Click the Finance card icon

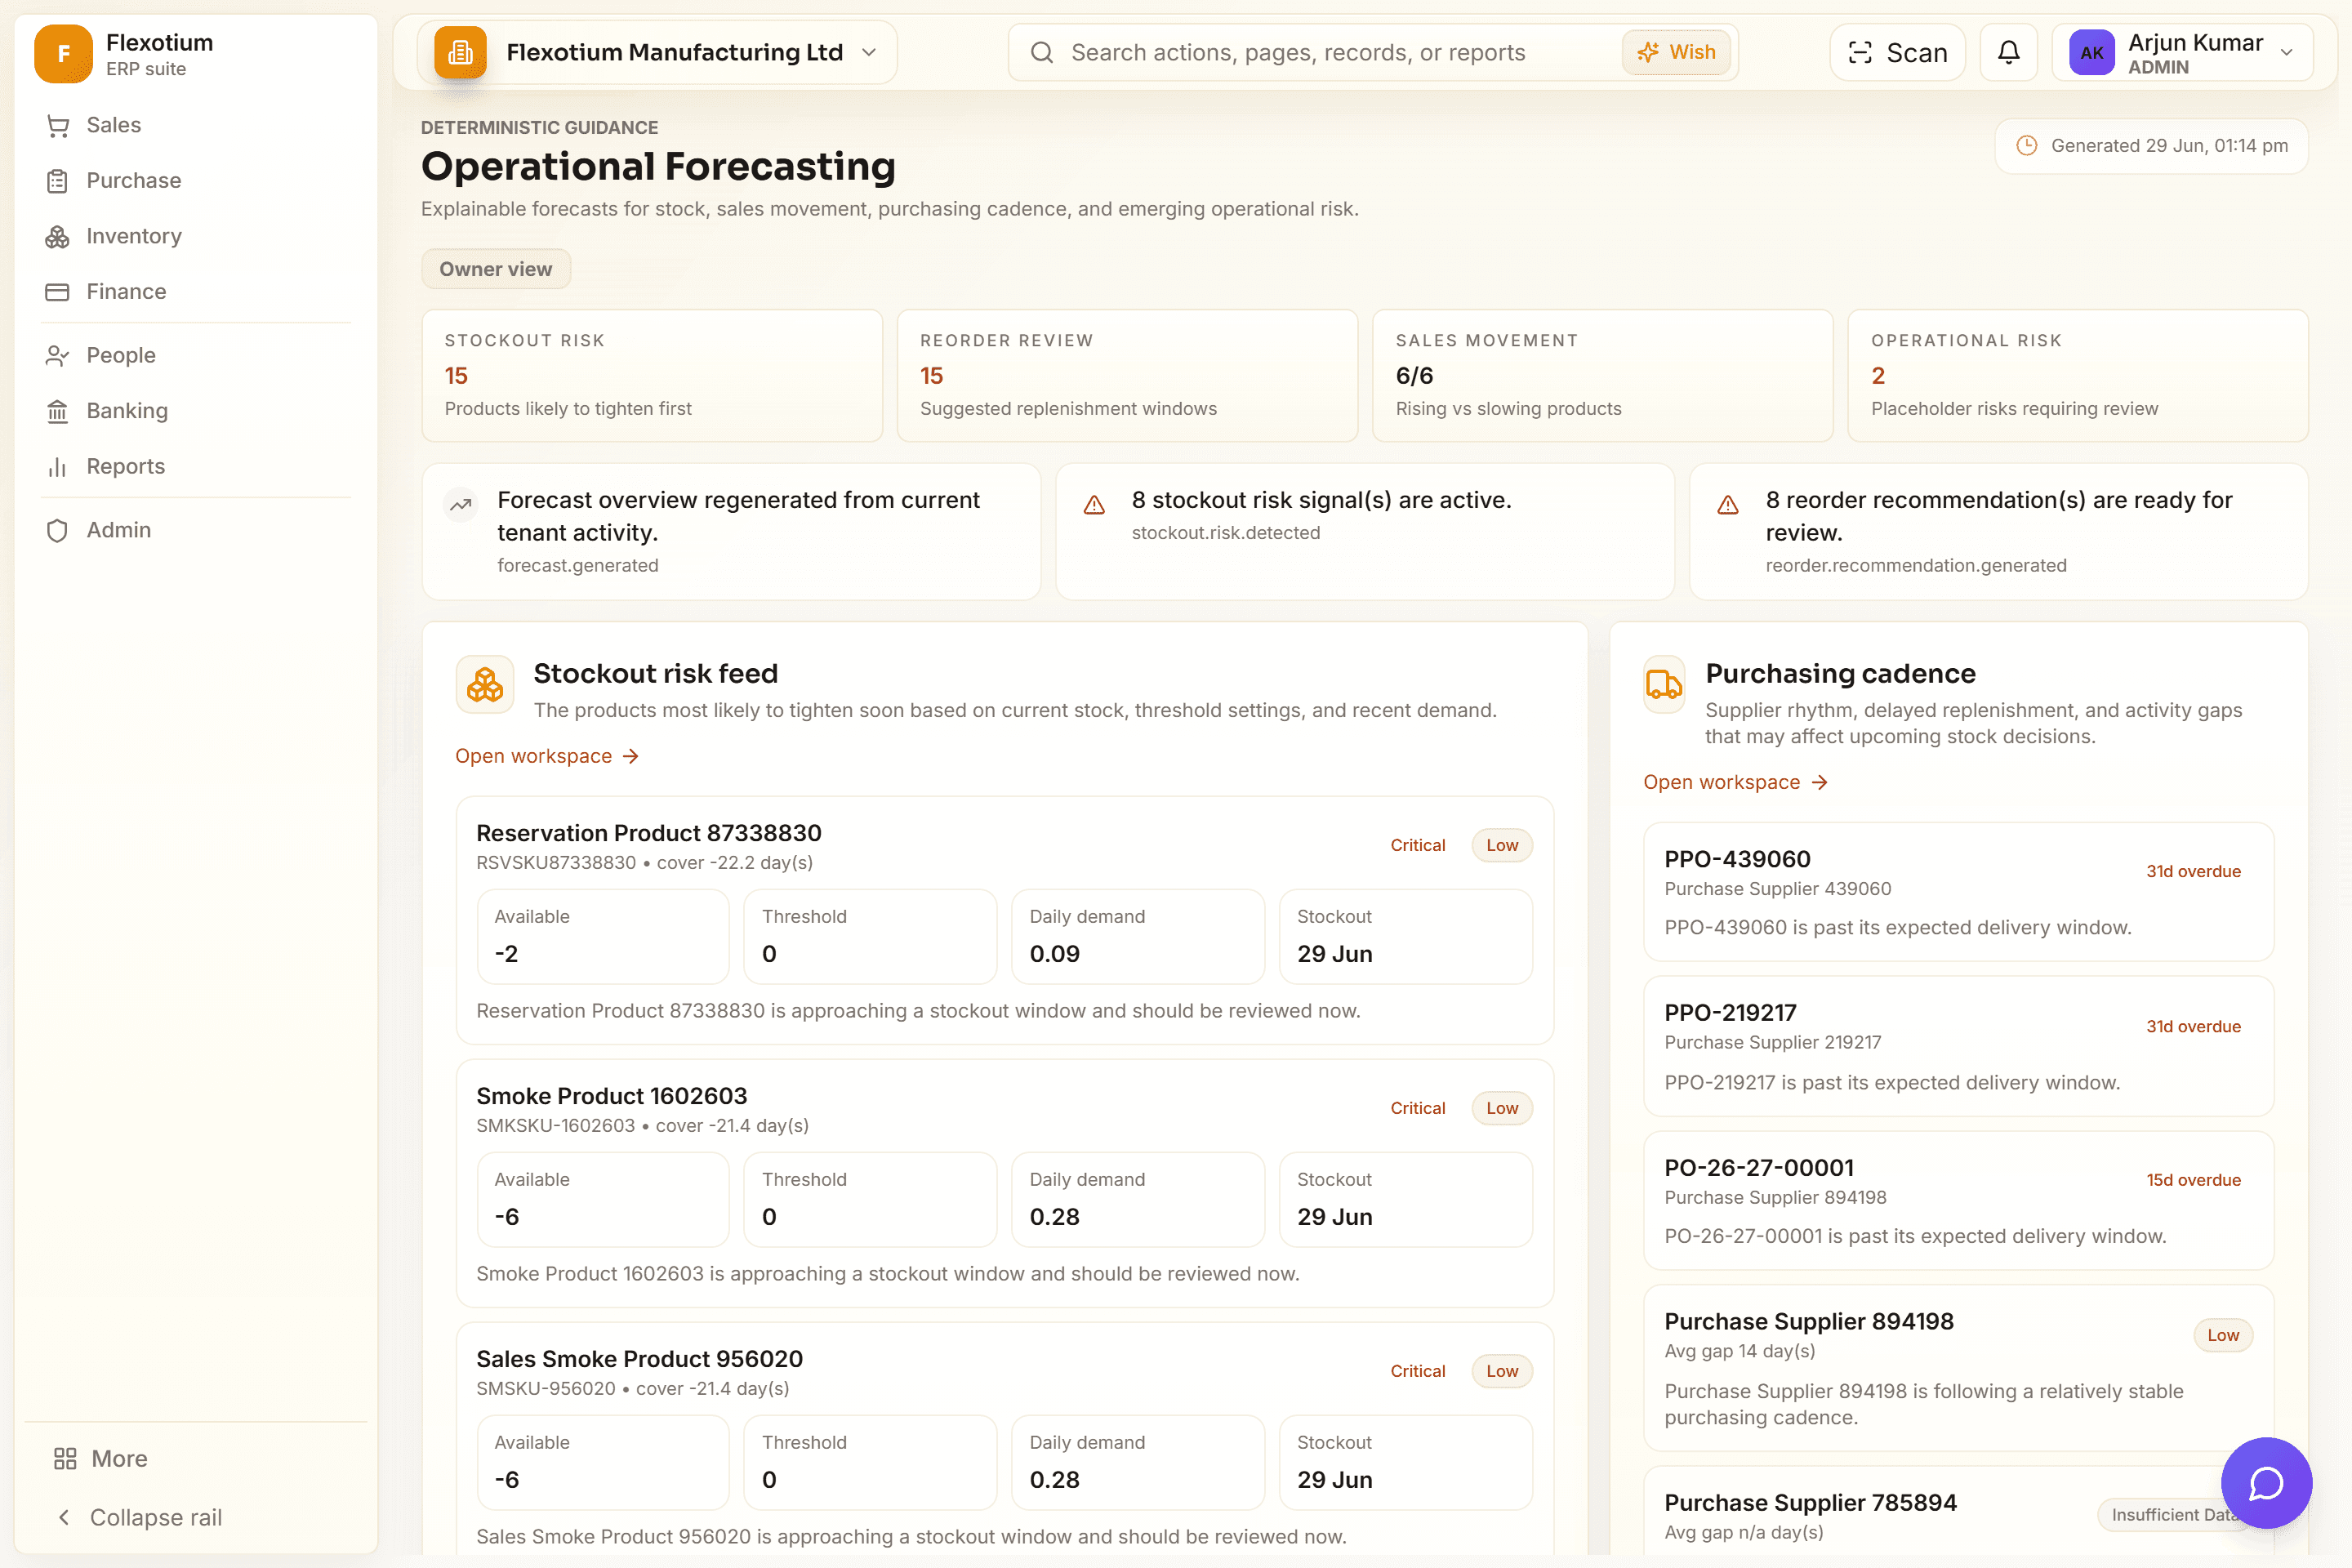click(58, 292)
